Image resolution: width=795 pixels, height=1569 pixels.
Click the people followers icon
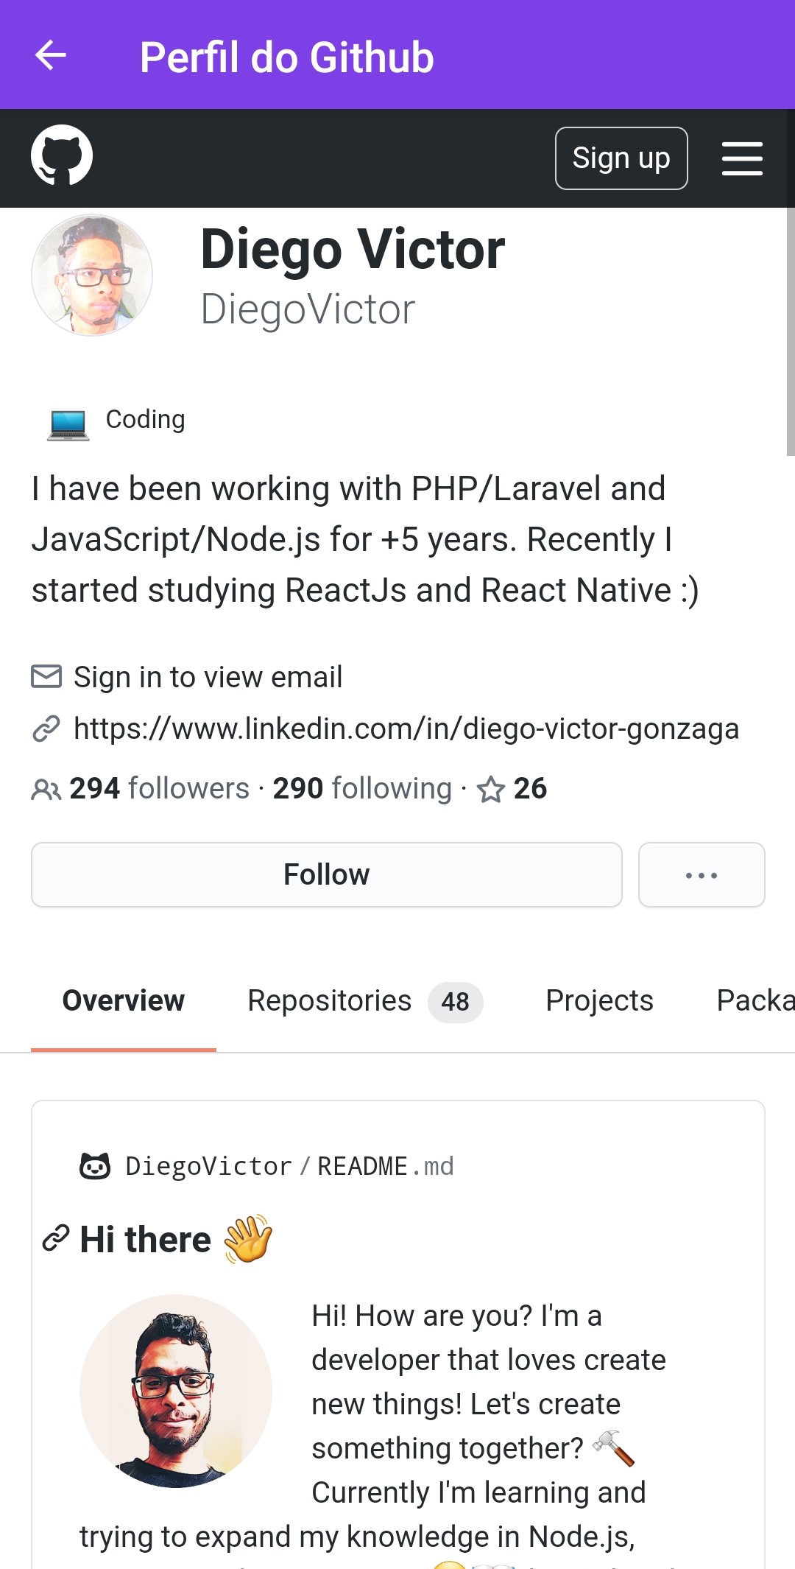click(x=46, y=790)
